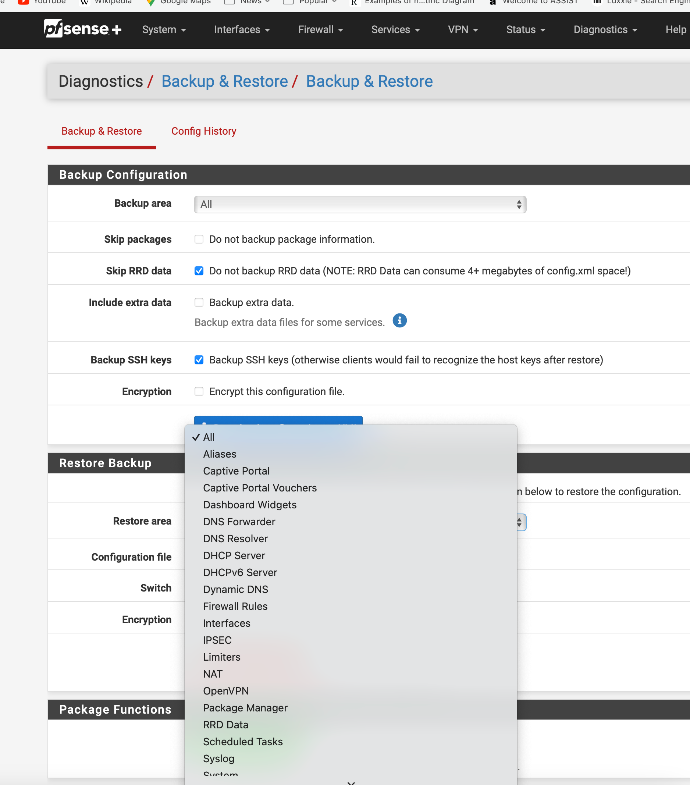Enable Encrypt this configuration file
The image size is (690, 785).
pyautogui.click(x=199, y=391)
